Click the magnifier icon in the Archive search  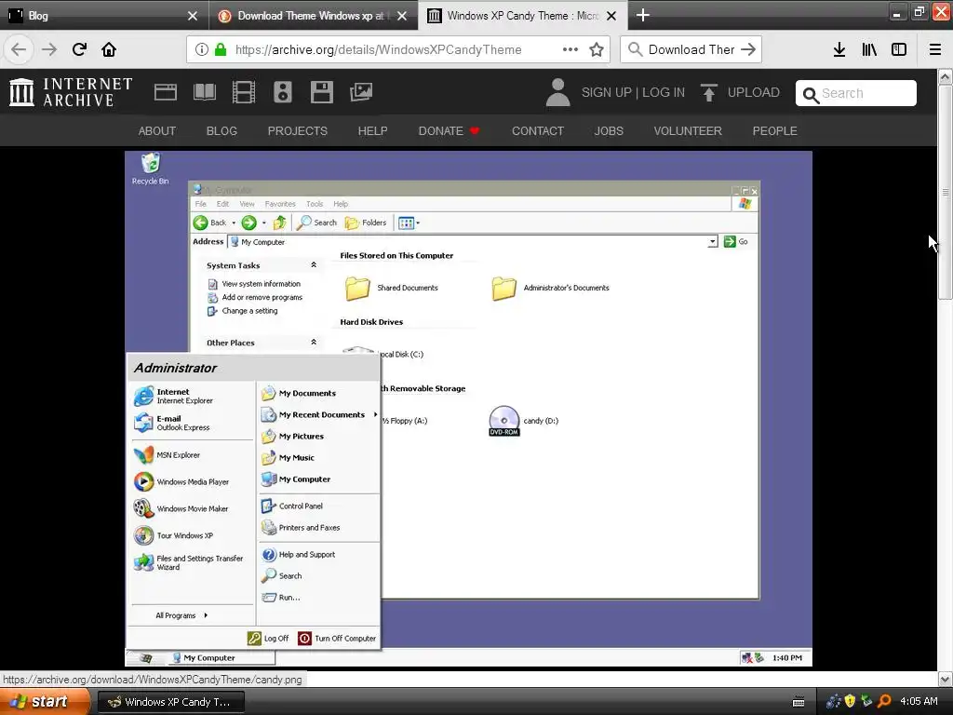[x=811, y=94]
